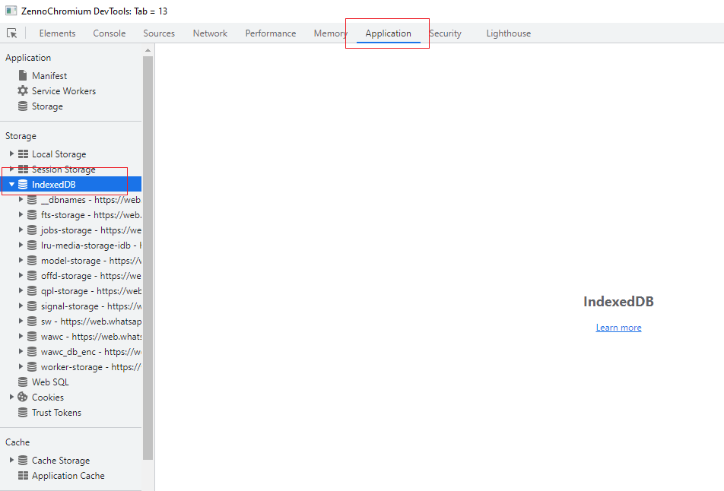Open the Lighthouse tab
Screen dimensions: 724x491
508,33
